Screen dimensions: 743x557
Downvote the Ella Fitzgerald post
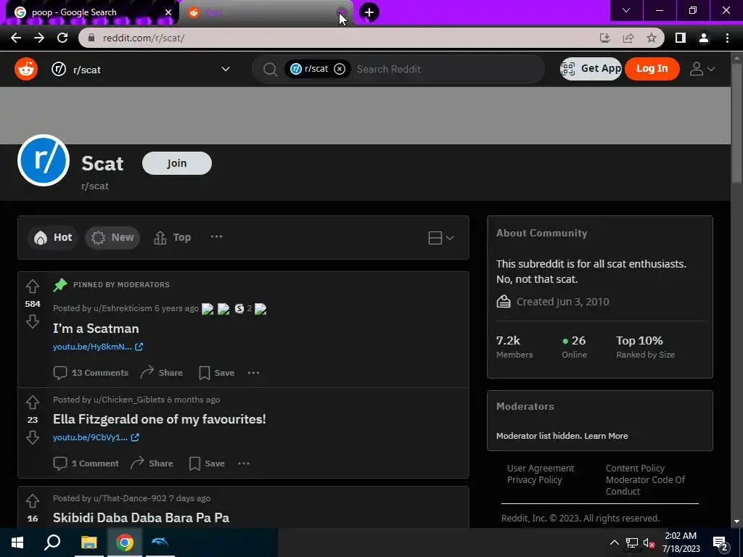tap(32, 437)
